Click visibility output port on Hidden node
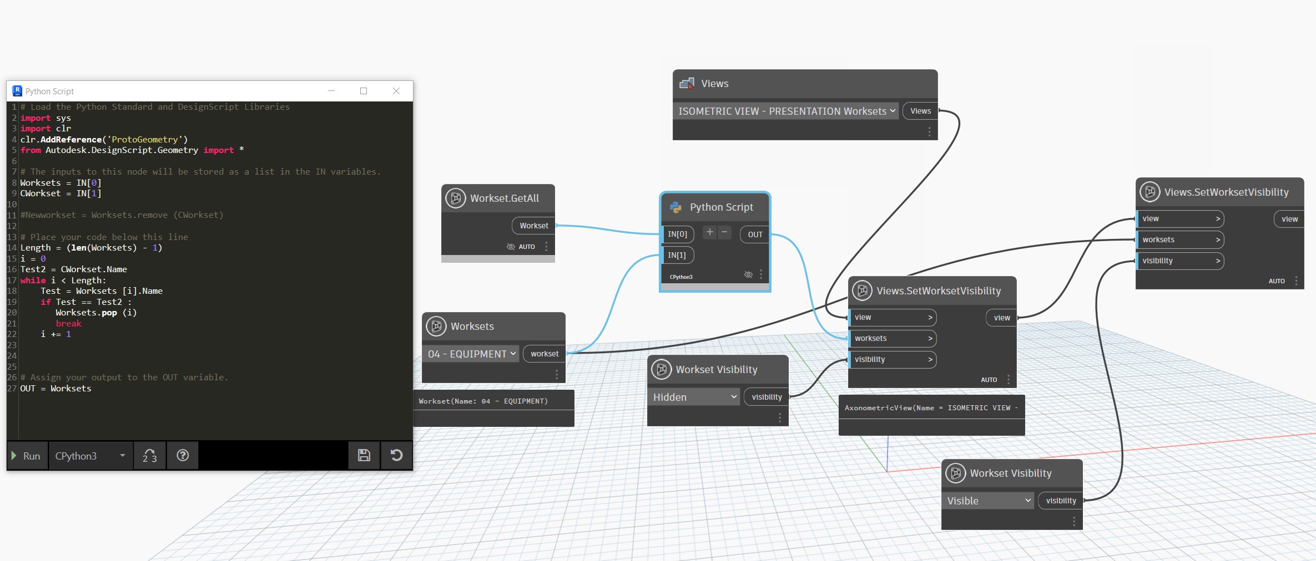Screen dimensions: 1316x561 tap(767, 397)
